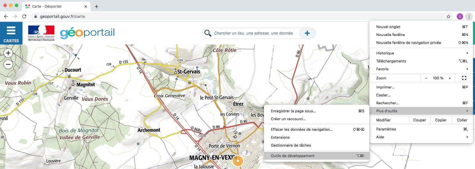The width and height of the screenshot is (475, 169).
Task: Open Outils de développement
Action: [x=317, y=156]
